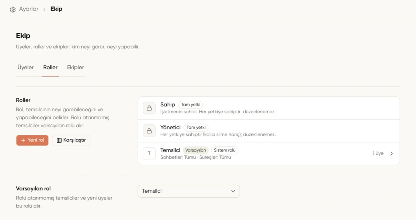The height and width of the screenshot is (220, 416).
Task: Switch to the Üyeler tab
Action: pos(26,68)
